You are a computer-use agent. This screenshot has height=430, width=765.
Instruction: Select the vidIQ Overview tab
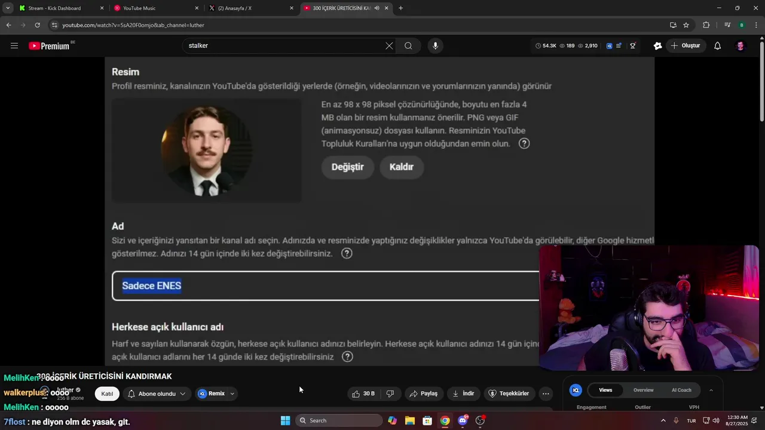(643, 390)
